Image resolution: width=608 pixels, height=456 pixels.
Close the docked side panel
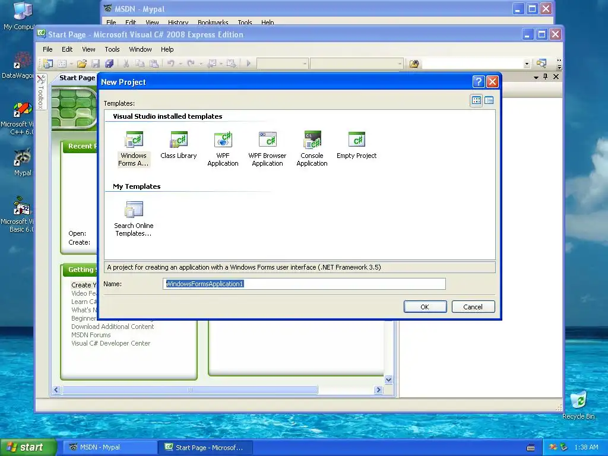point(556,77)
